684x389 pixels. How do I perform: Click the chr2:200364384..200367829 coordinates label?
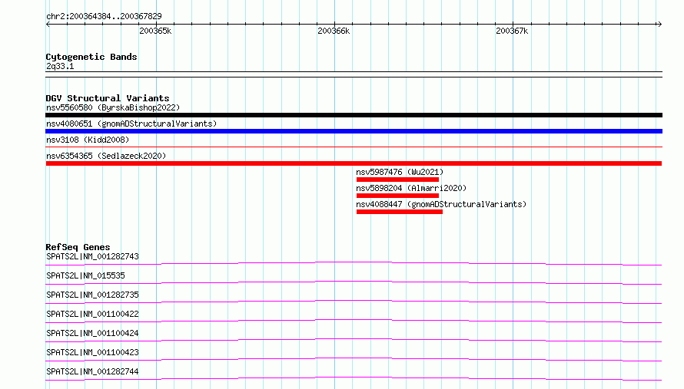click(x=104, y=16)
